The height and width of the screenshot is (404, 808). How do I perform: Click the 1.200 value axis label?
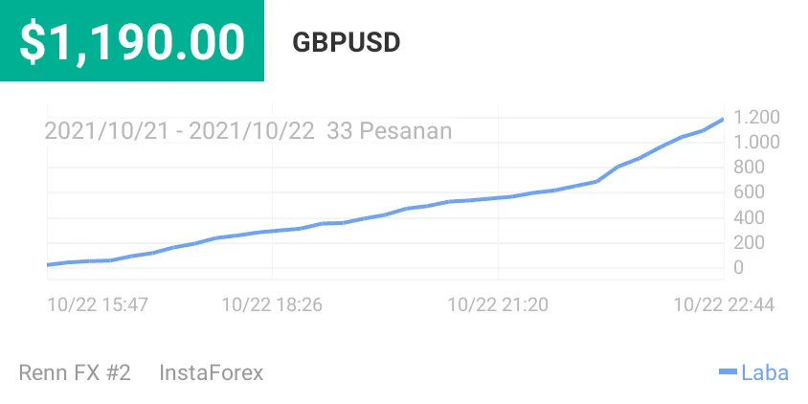(x=756, y=118)
